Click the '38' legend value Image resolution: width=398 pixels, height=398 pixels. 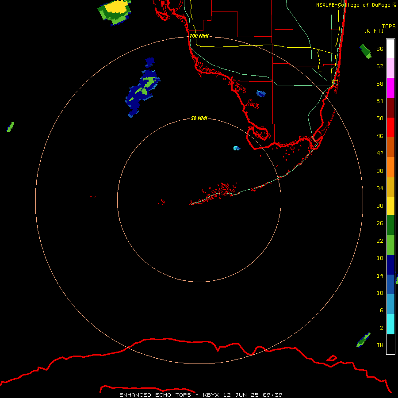pos(380,171)
